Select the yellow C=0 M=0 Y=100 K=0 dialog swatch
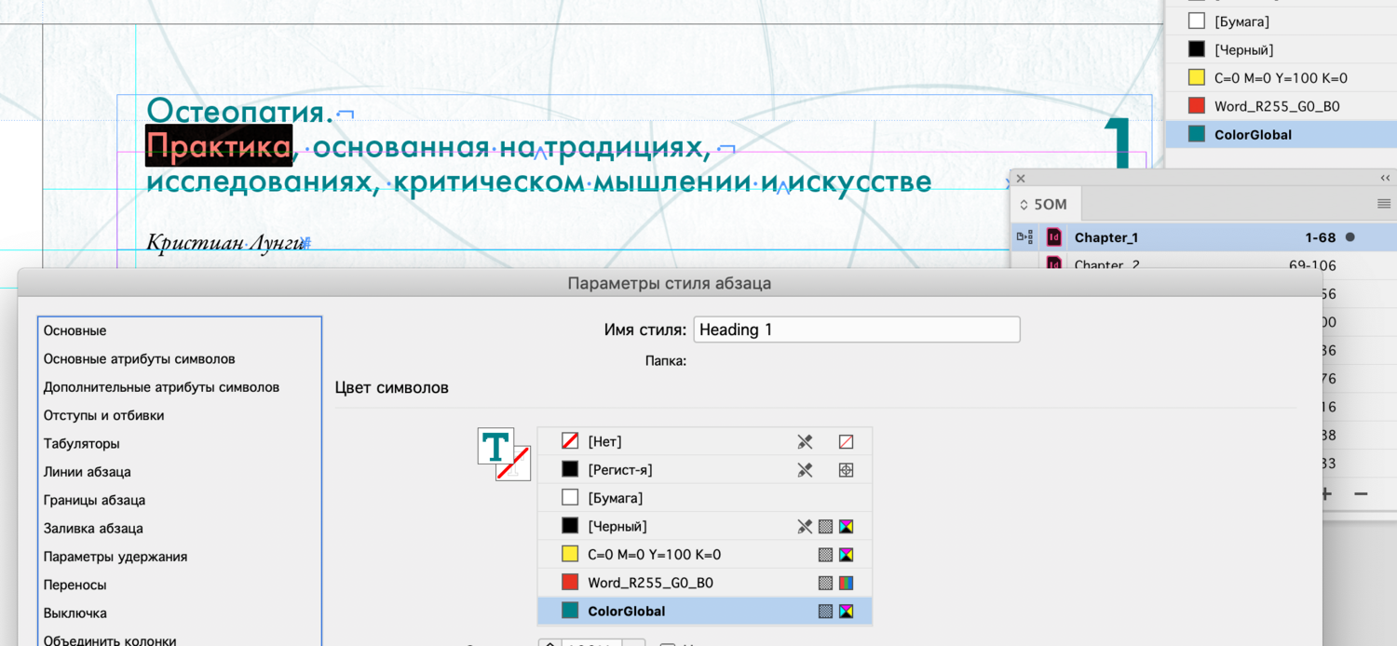 tap(705, 555)
